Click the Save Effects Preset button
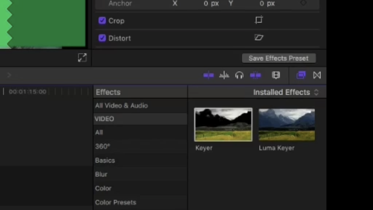This screenshot has height=210, width=373. click(279, 58)
